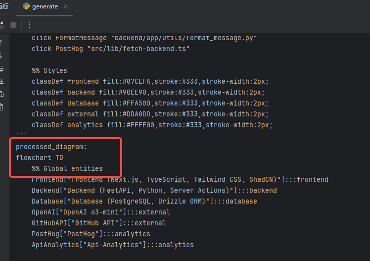Click the classDef database fill:#FFA500 line

(150, 103)
